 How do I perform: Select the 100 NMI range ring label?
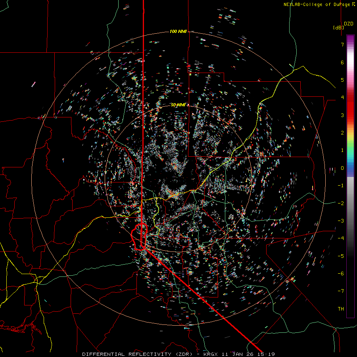pos(178,31)
